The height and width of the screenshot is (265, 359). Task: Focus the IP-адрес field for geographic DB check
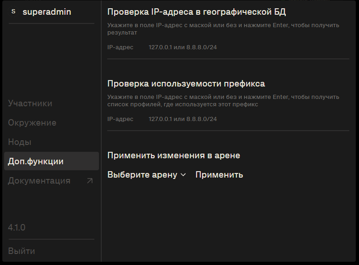pyautogui.click(x=249, y=47)
